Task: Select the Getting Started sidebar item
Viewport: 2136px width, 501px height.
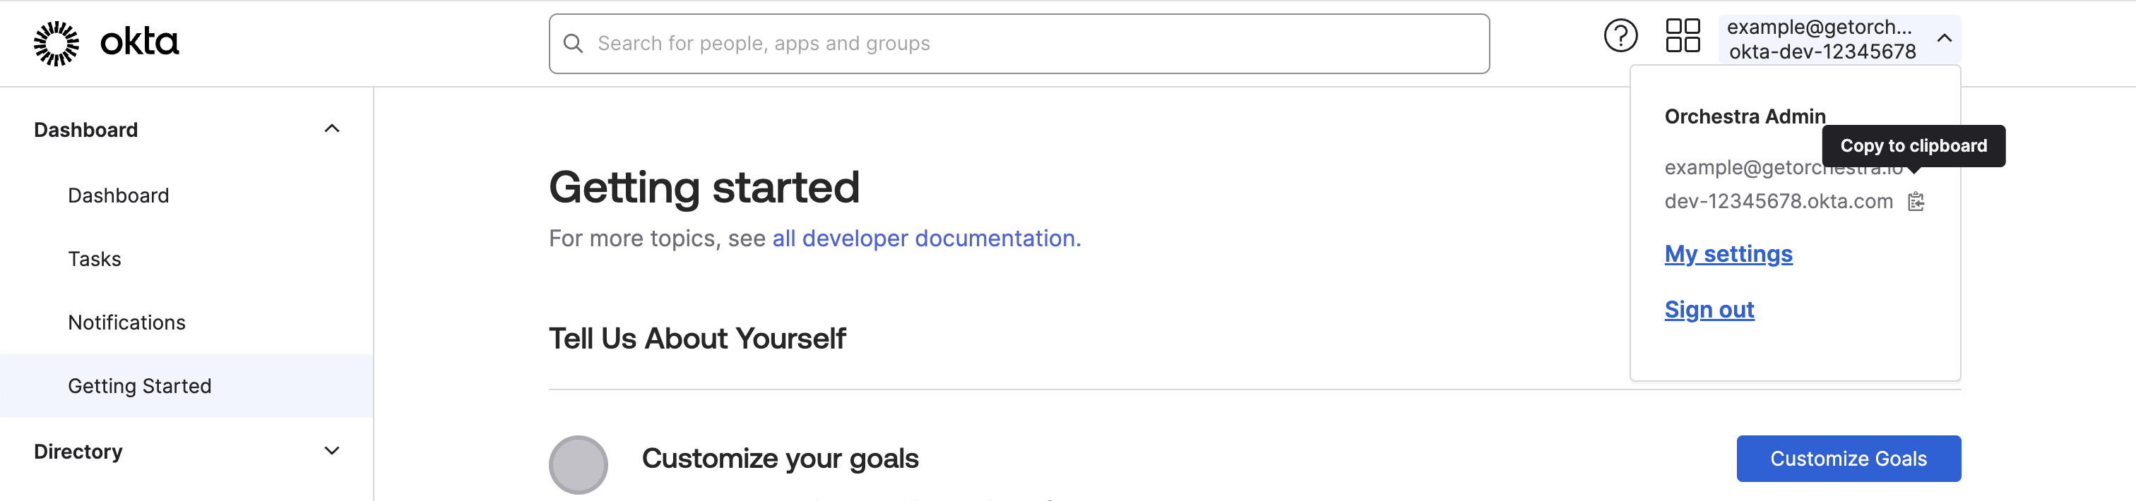Action: click(139, 385)
